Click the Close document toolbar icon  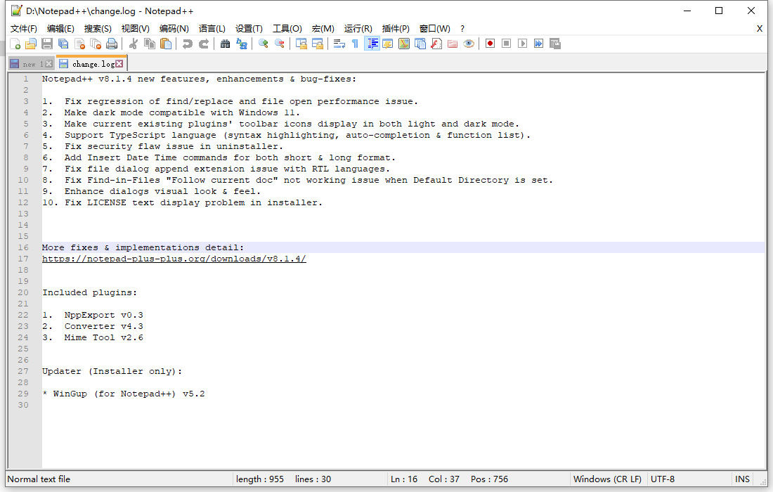(x=80, y=44)
